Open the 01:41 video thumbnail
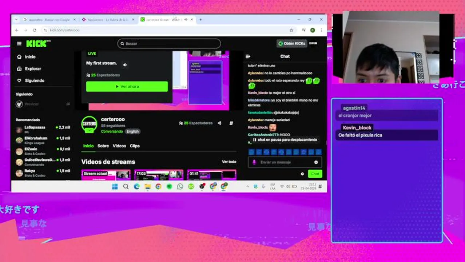The width and height of the screenshot is (465, 262). 212,175
